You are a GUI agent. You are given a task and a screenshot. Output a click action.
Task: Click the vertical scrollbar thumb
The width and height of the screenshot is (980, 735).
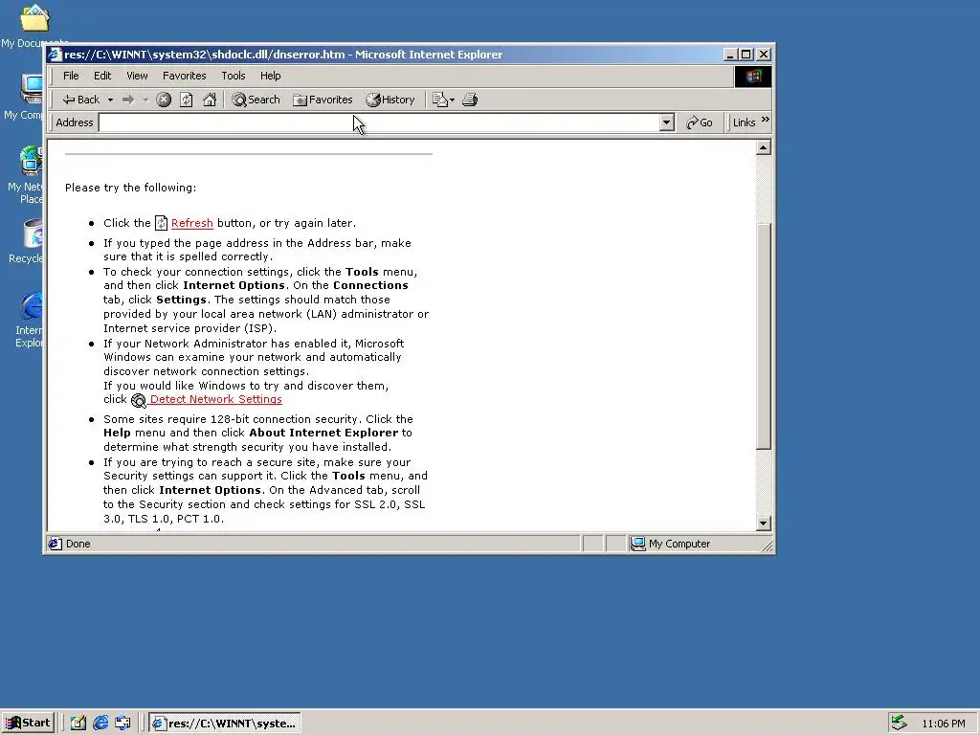763,336
